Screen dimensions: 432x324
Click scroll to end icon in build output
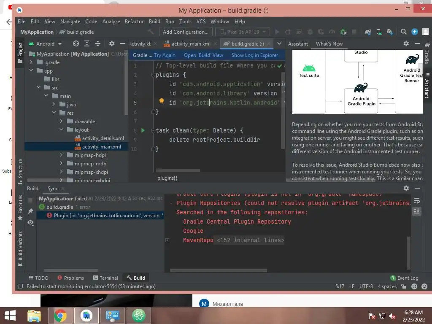(417, 211)
